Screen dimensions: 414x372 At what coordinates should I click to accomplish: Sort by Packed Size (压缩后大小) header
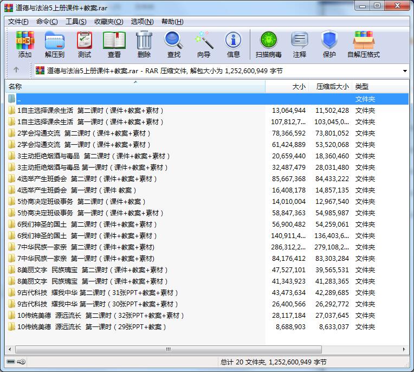(331, 86)
